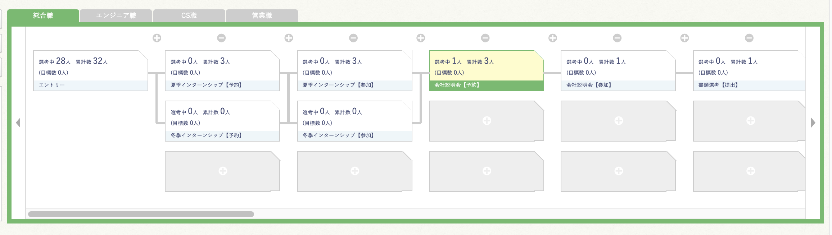Add step in empty slot below 会社説明会【参加】
The image size is (832, 235).
click(619, 121)
